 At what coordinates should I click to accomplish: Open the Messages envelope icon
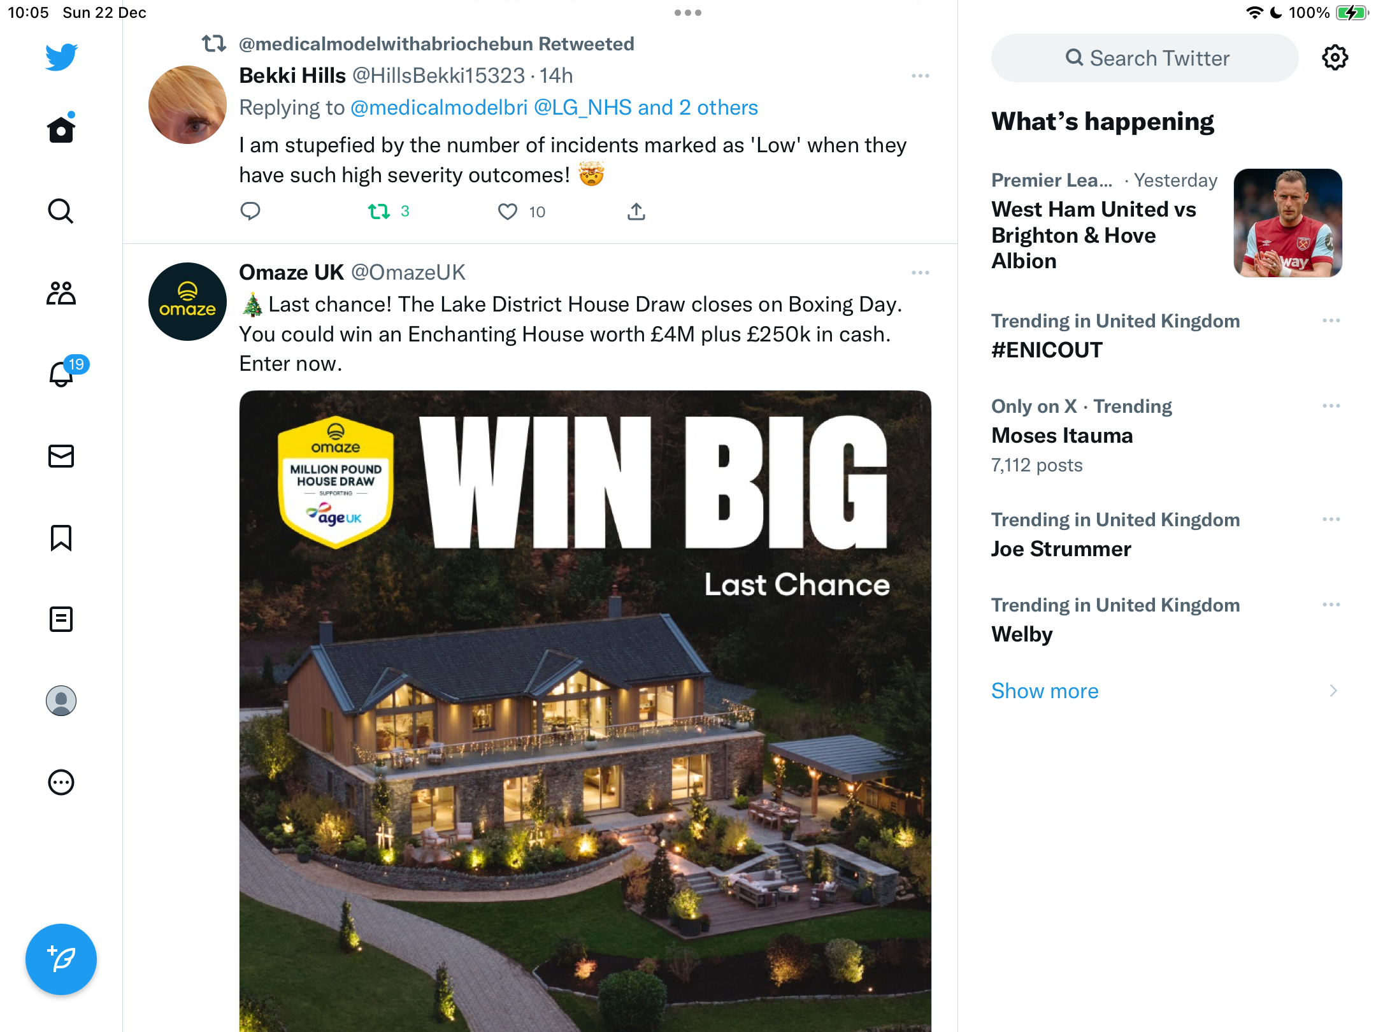pos(61,456)
